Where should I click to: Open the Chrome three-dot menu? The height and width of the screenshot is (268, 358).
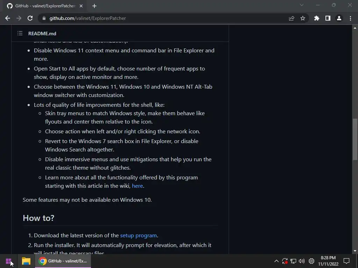[350, 18]
